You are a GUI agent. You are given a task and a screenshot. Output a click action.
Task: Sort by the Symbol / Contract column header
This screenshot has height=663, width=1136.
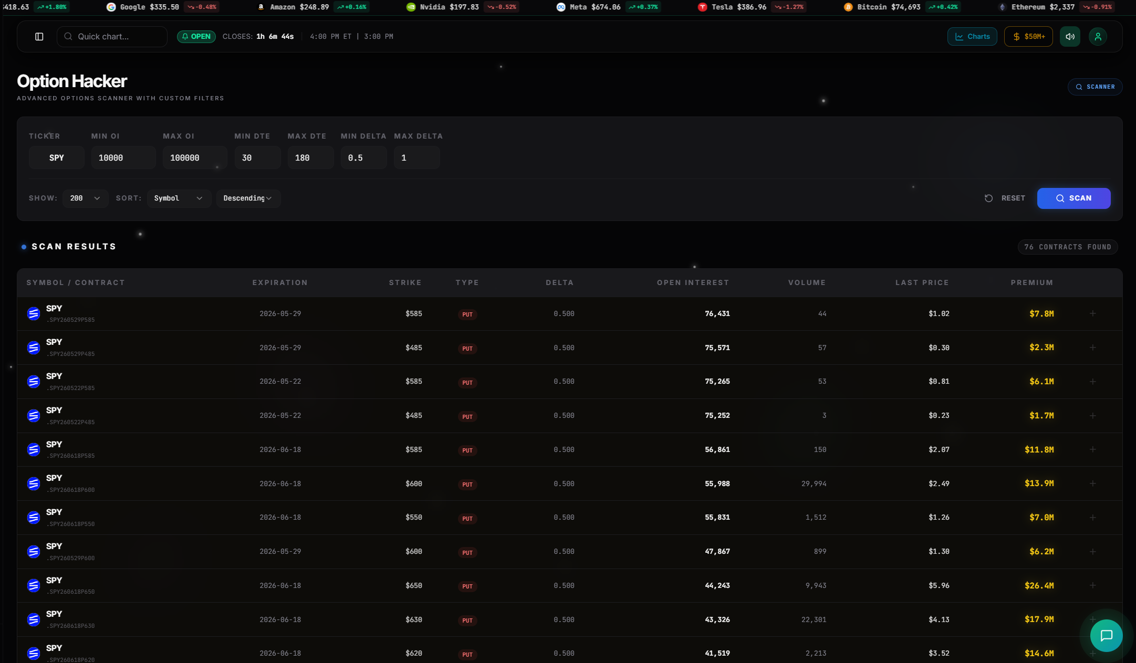click(76, 283)
